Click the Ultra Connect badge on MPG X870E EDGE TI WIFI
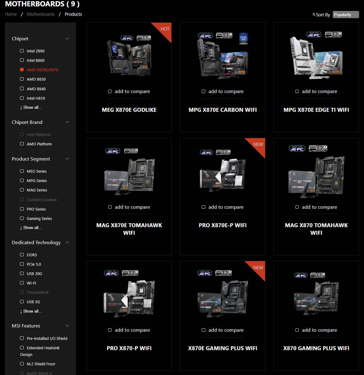Screen dimensions: 364x375 tap(333, 35)
